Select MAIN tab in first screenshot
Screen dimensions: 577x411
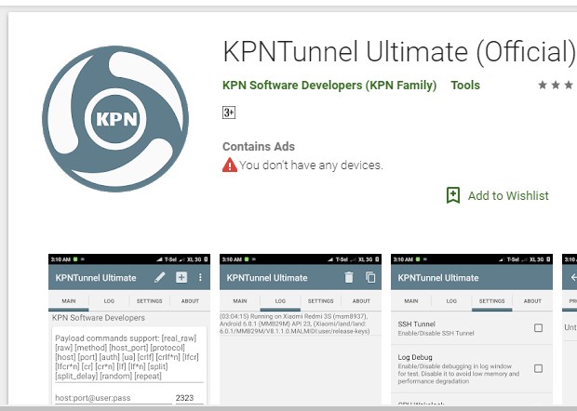(x=69, y=300)
